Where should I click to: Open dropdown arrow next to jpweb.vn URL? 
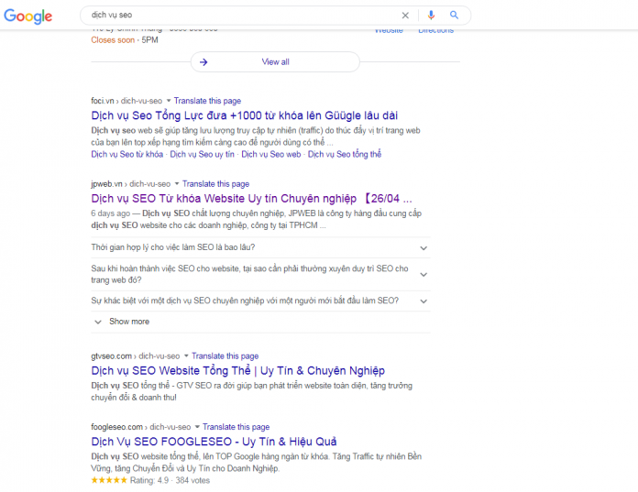click(177, 184)
